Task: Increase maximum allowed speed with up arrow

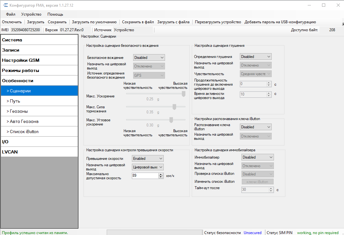Action: click(x=161, y=174)
